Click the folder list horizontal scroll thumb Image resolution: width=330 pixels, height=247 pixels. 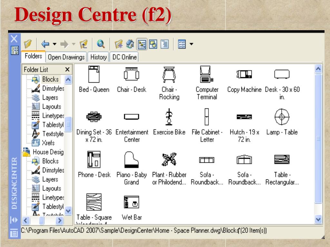[42, 220]
